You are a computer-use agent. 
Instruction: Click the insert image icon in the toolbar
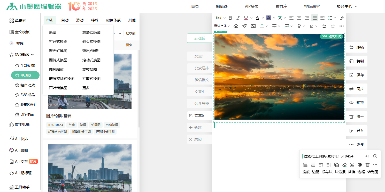pyautogui.click(x=253, y=26)
